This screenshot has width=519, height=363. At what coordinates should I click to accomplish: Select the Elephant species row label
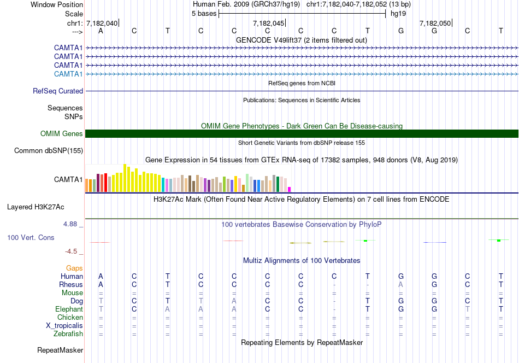coord(69,309)
